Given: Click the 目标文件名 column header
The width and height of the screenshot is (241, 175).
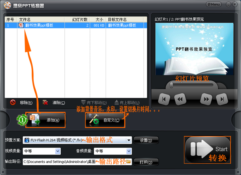Looking at the screenshot, I should coord(125,20).
